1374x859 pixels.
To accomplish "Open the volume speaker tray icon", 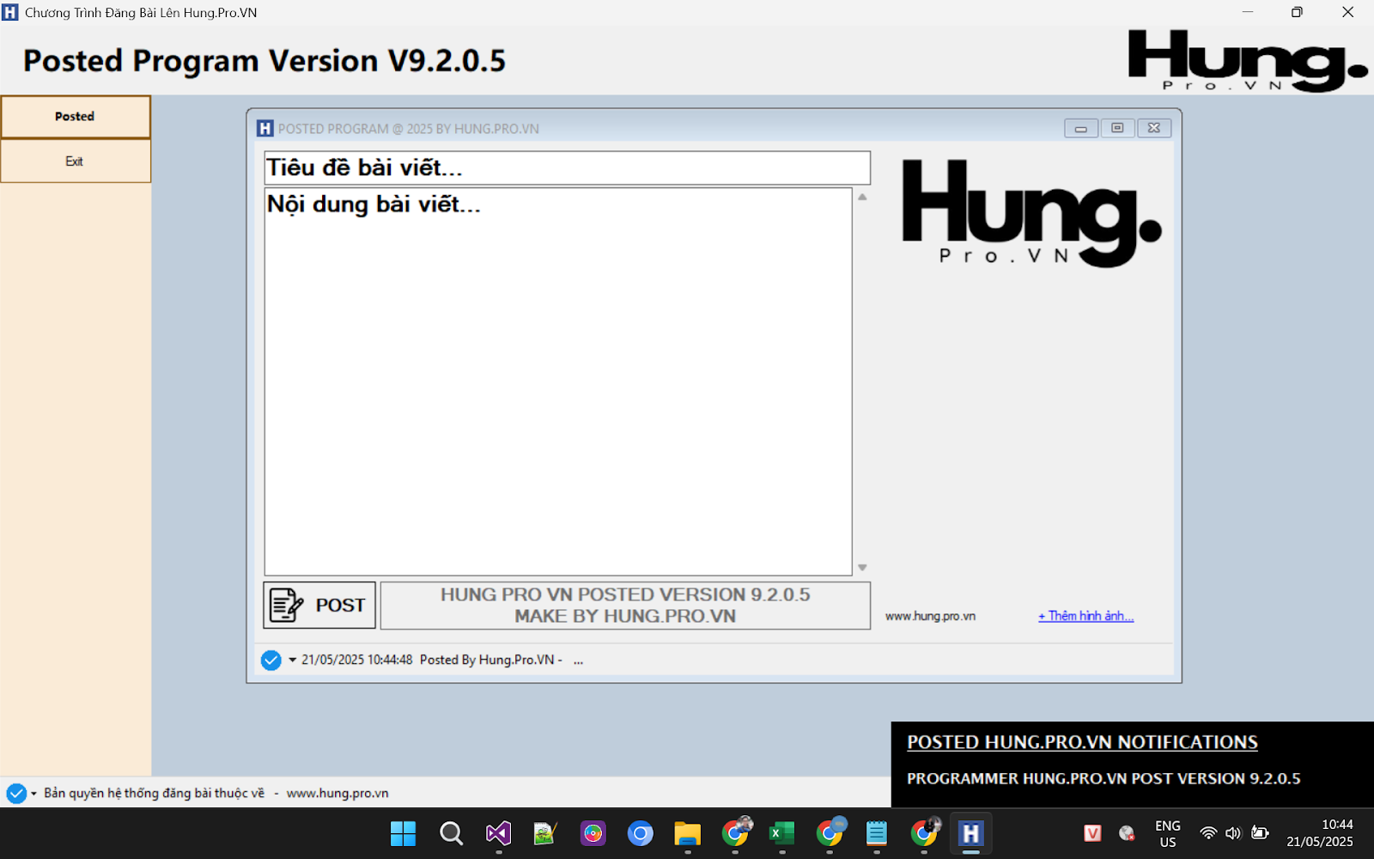I will (x=1233, y=832).
